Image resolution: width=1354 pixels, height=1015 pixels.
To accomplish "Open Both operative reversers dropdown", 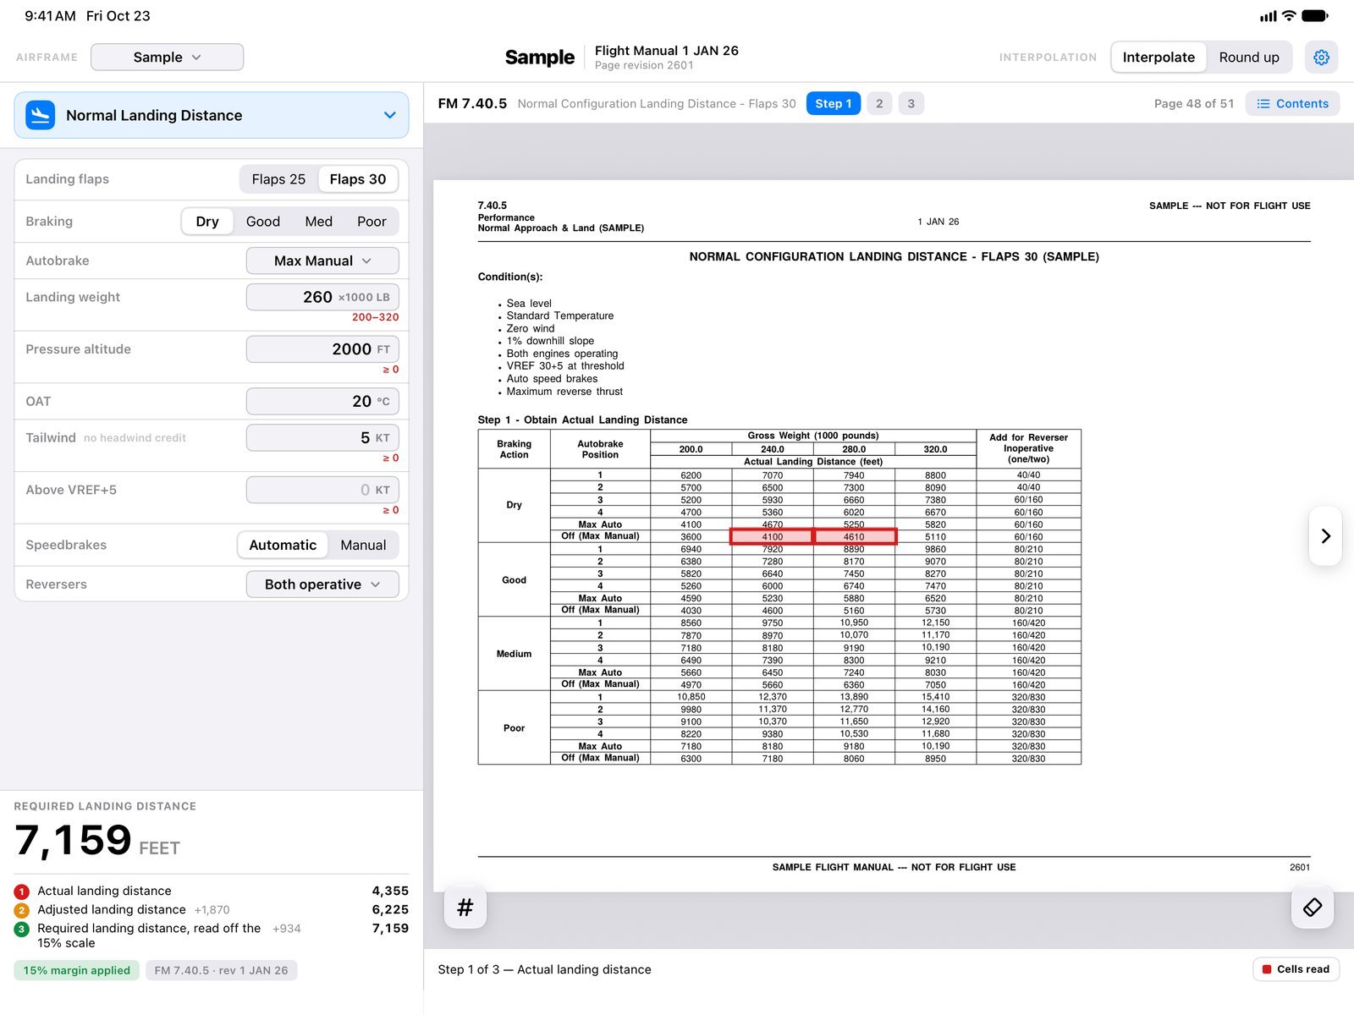I will pos(322,584).
